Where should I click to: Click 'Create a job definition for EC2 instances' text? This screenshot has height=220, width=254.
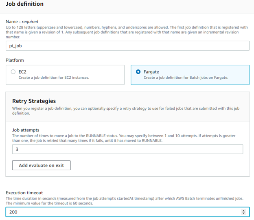[x=54, y=78]
